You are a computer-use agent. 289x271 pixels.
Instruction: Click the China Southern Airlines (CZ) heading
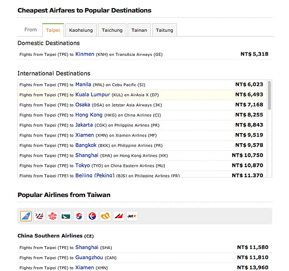(x=56, y=236)
